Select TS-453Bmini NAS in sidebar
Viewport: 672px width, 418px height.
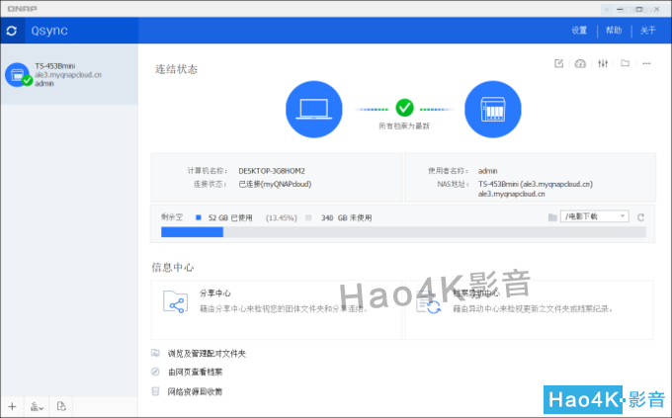pos(69,74)
